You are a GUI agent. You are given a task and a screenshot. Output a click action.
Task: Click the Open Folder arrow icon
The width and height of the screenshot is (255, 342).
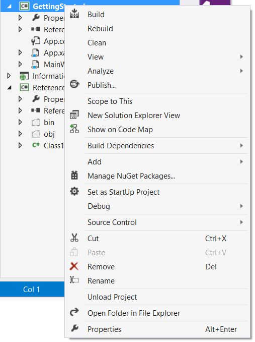pyautogui.click(x=74, y=312)
